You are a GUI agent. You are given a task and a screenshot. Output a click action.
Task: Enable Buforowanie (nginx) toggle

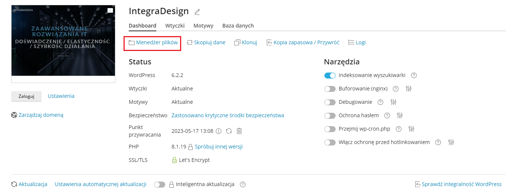[x=330, y=89]
